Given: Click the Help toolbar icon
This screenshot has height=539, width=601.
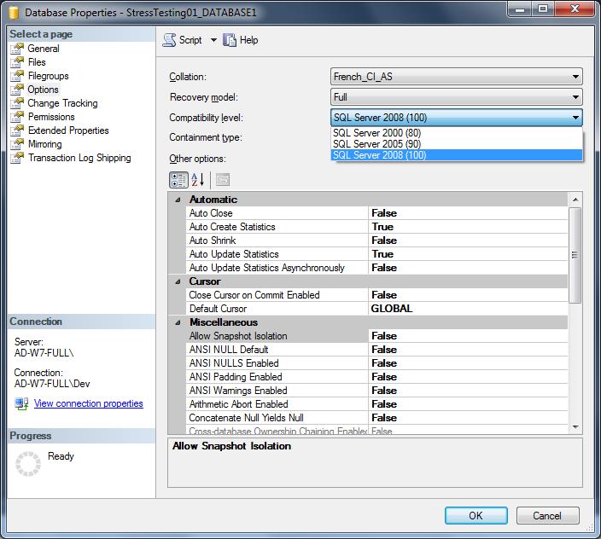Looking at the screenshot, I should pyautogui.click(x=230, y=40).
